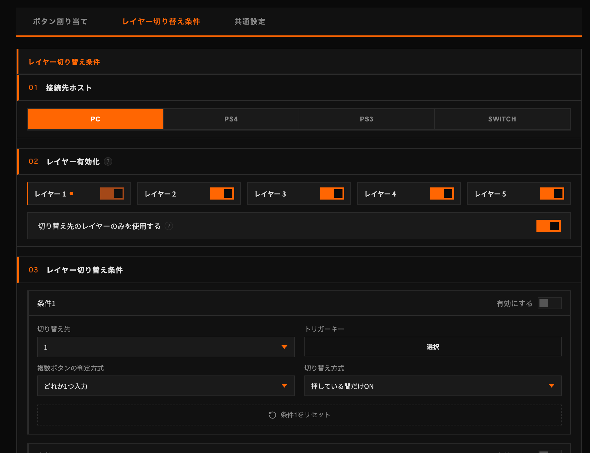Click トリガーキー 選択 button
The image size is (590, 453).
coord(433,347)
